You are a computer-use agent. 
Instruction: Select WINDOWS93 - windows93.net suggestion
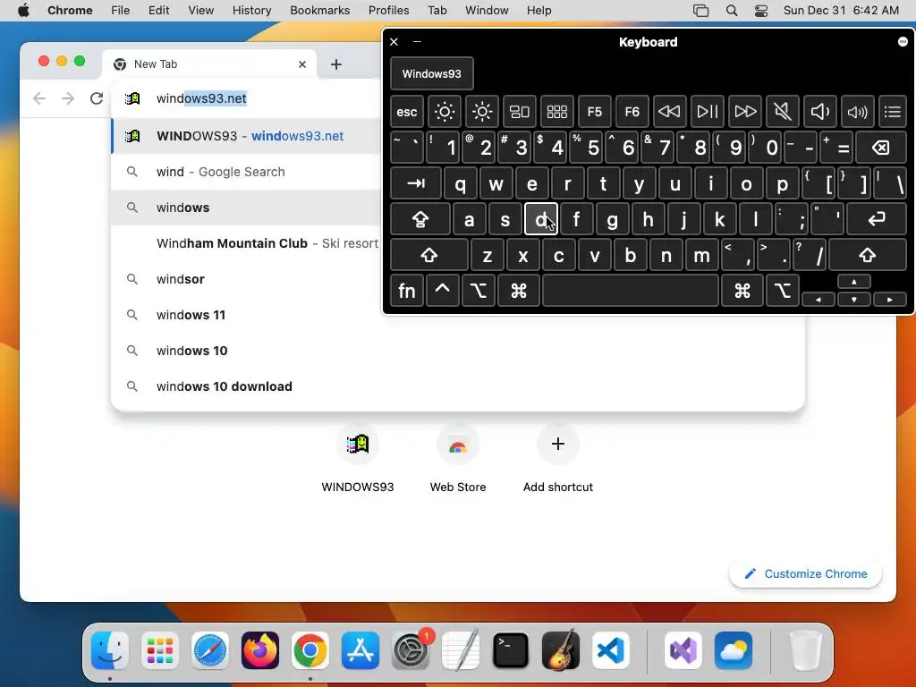pyautogui.click(x=245, y=136)
